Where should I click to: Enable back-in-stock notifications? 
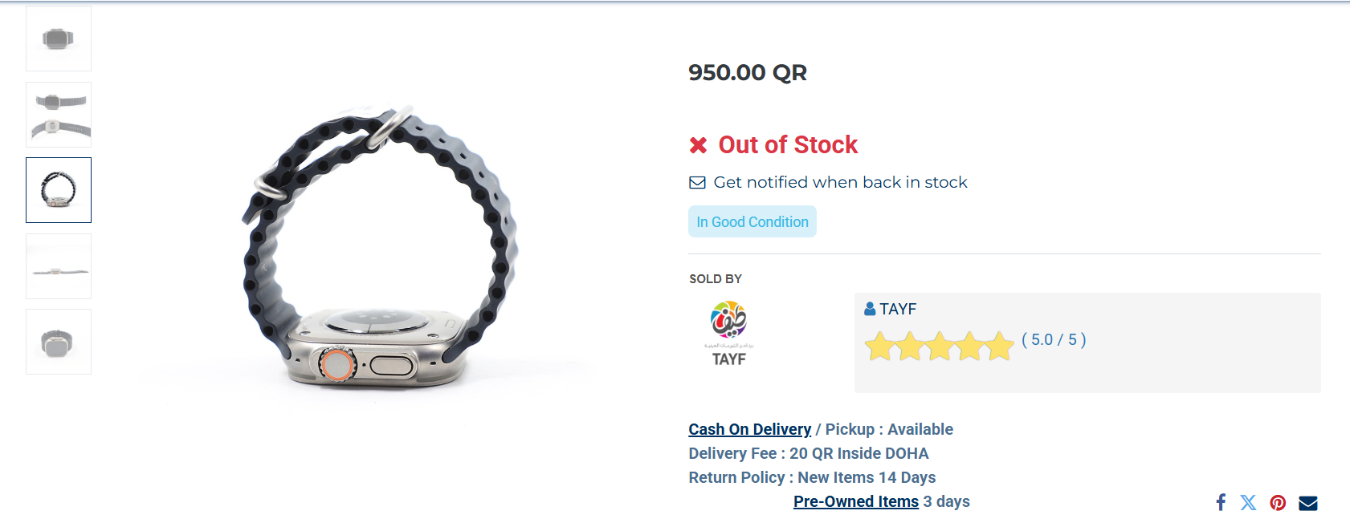[x=840, y=182]
